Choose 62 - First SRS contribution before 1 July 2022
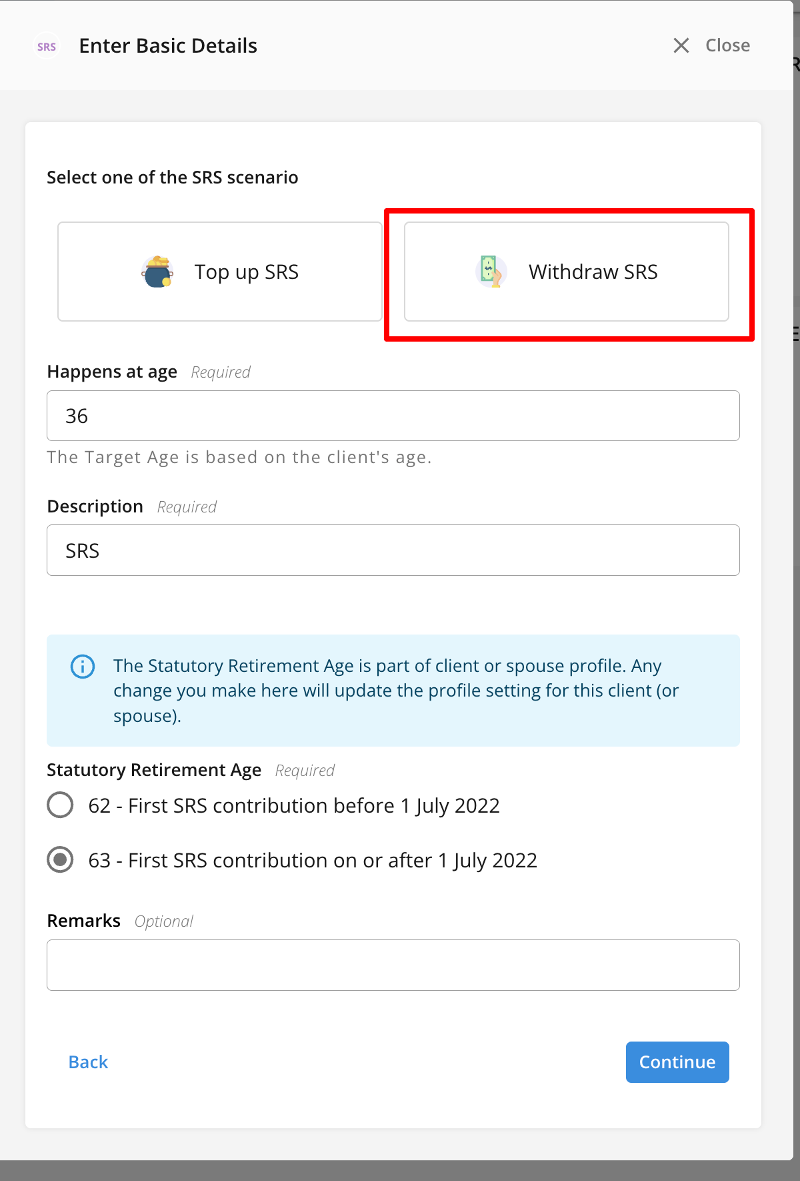 point(60,805)
